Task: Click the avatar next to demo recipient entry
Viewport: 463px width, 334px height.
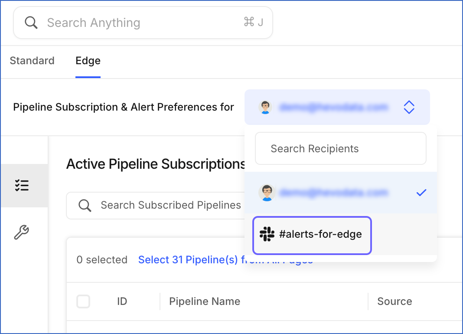Action: [x=267, y=193]
